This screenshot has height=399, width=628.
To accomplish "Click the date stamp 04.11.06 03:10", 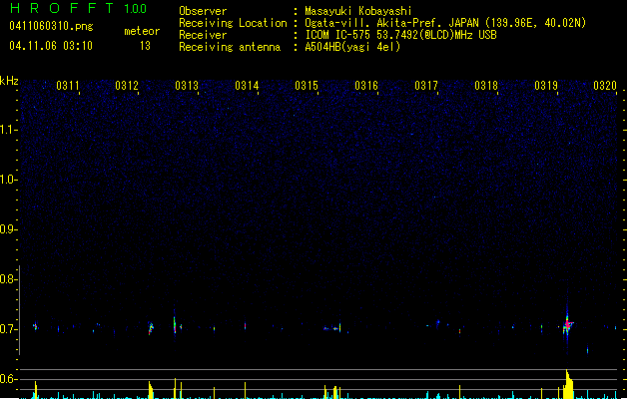I will tap(51, 46).
